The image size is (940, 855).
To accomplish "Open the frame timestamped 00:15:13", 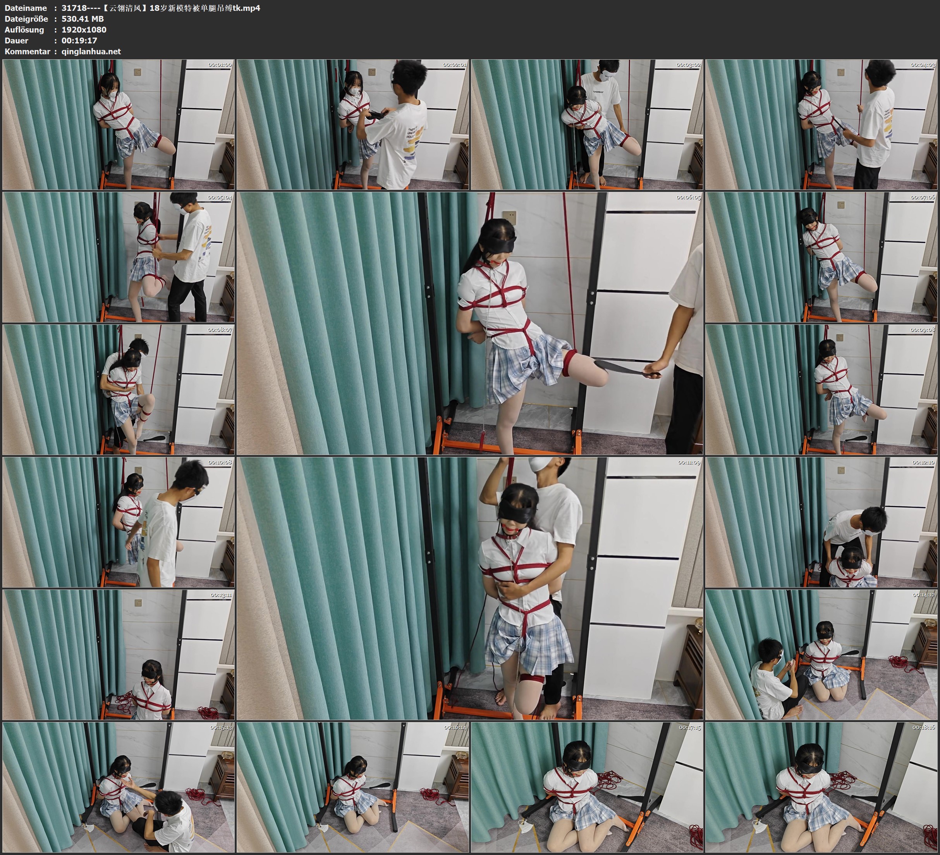I will (119, 787).
